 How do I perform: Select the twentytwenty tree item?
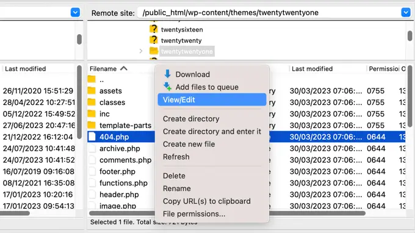click(x=181, y=40)
